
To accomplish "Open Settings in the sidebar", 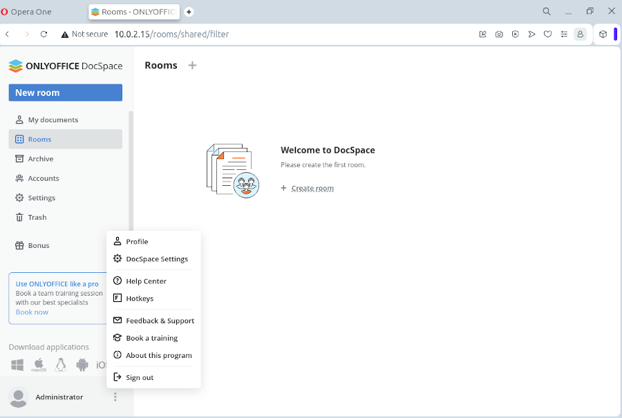I will [66, 198].
